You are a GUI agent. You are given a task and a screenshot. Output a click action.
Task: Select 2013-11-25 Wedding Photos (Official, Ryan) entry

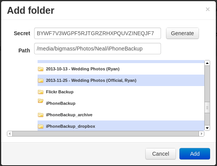point(91,80)
